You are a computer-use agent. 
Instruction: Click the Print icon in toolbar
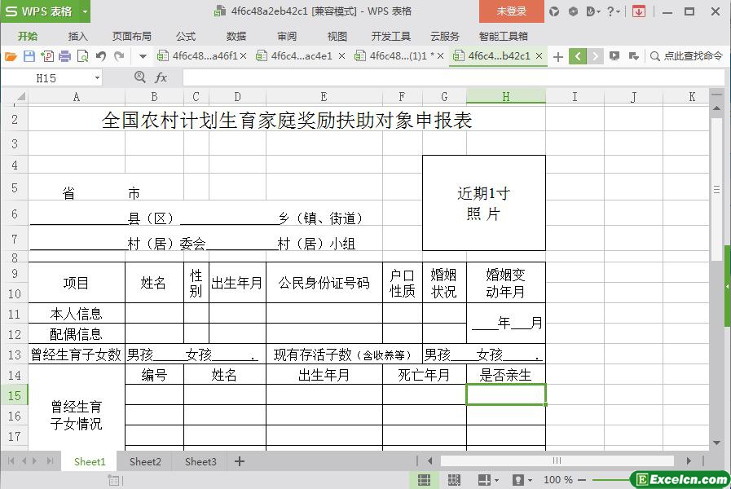[64, 56]
